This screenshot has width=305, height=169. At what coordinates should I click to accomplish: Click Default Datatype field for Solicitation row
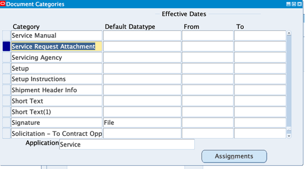pos(142,133)
